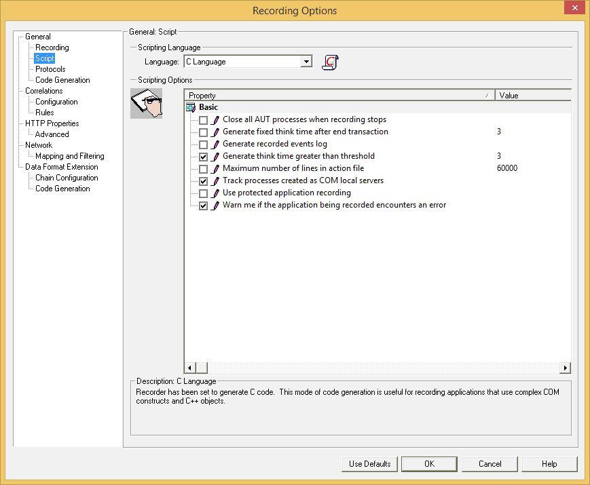Click the right arrow of the horizontal scrollbar

point(565,367)
